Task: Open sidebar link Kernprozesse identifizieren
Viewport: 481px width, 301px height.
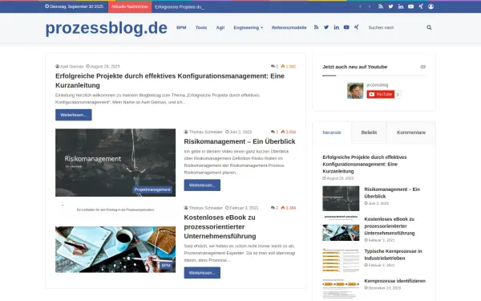Action: pos(395,281)
